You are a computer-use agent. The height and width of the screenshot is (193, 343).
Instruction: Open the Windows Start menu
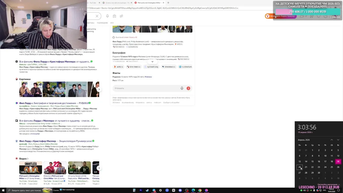point(3,190)
